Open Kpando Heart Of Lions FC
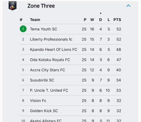The image size is (141, 122). (x=54, y=50)
